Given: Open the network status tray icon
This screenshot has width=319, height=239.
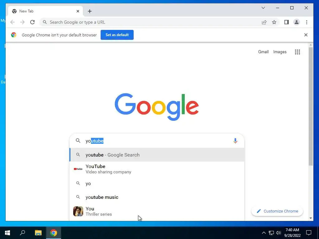Looking at the screenshot, I should coord(271,233).
